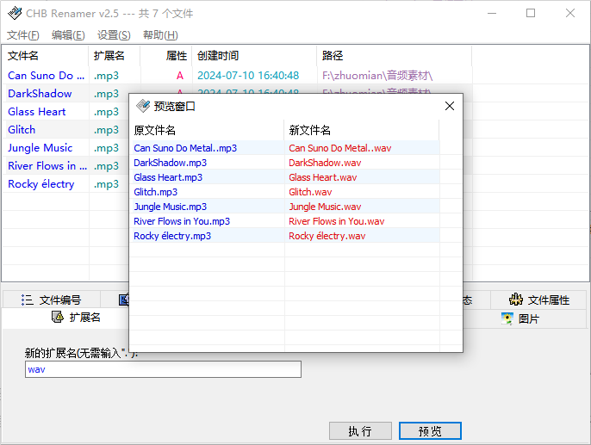Sort by the 扩展名 column header
Screen dimensions: 591x445
[115, 56]
